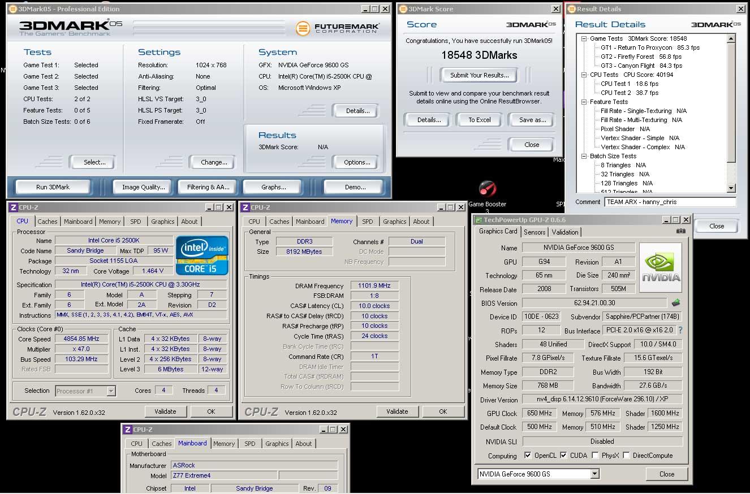The height and width of the screenshot is (494, 750).
Task: Click Change... under Settings
Action: [214, 162]
